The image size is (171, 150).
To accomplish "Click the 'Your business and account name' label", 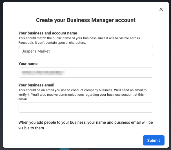I will pyautogui.click(x=48, y=33).
